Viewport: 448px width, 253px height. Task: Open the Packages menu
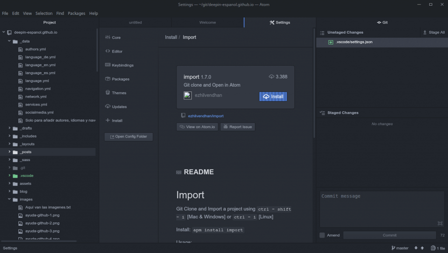76,13
